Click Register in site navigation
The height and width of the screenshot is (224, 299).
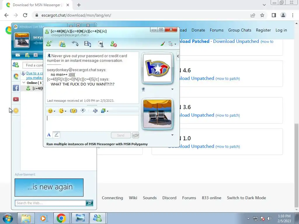click(263, 30)
